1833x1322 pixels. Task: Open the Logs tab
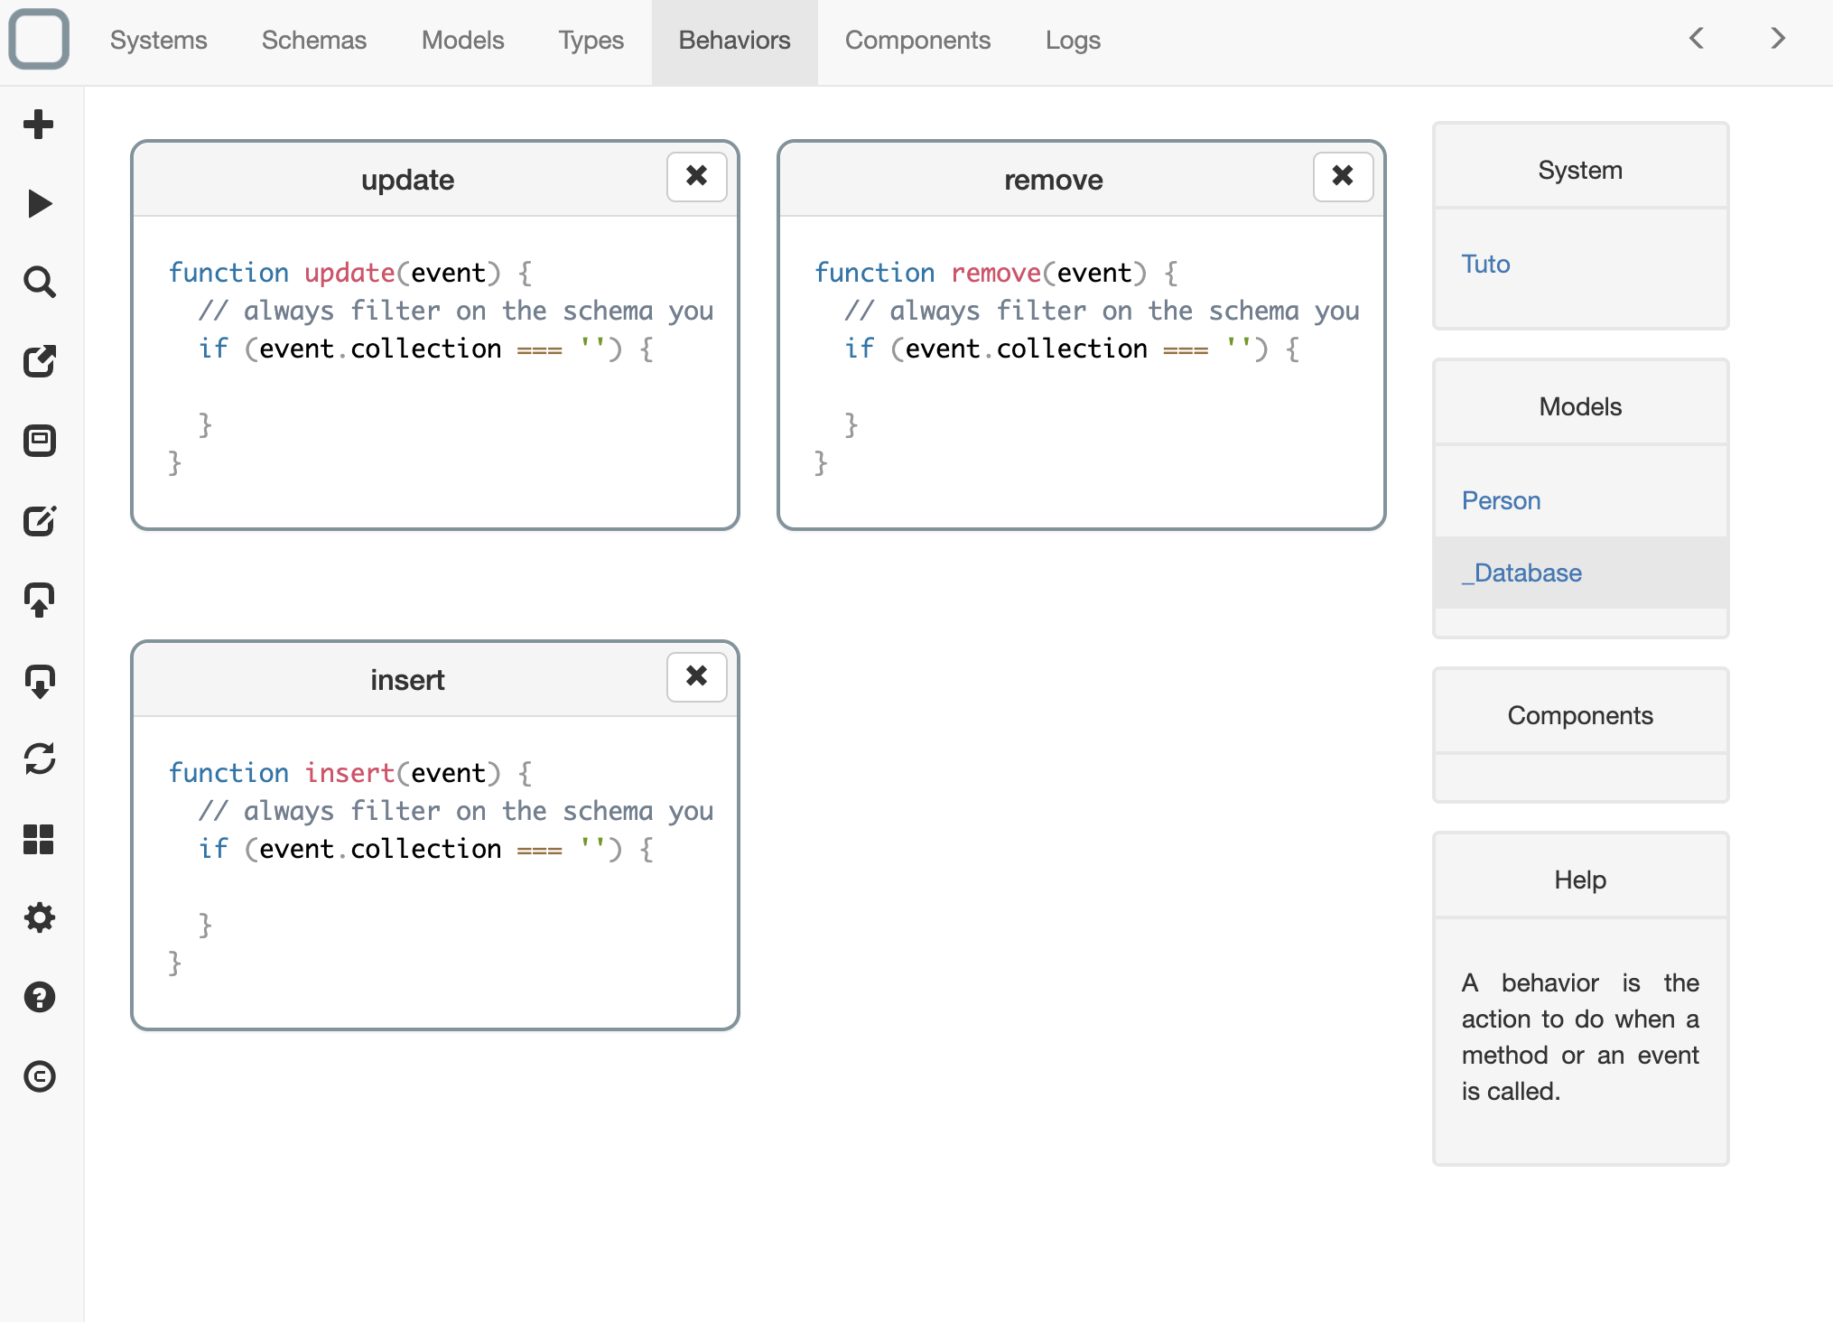point(1073,41)
